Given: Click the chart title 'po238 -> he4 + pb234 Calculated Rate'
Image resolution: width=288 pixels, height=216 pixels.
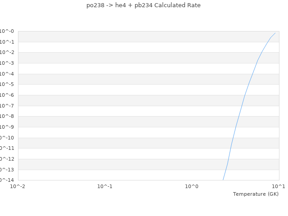Looking at the screenshot, I should pos(144,5).
